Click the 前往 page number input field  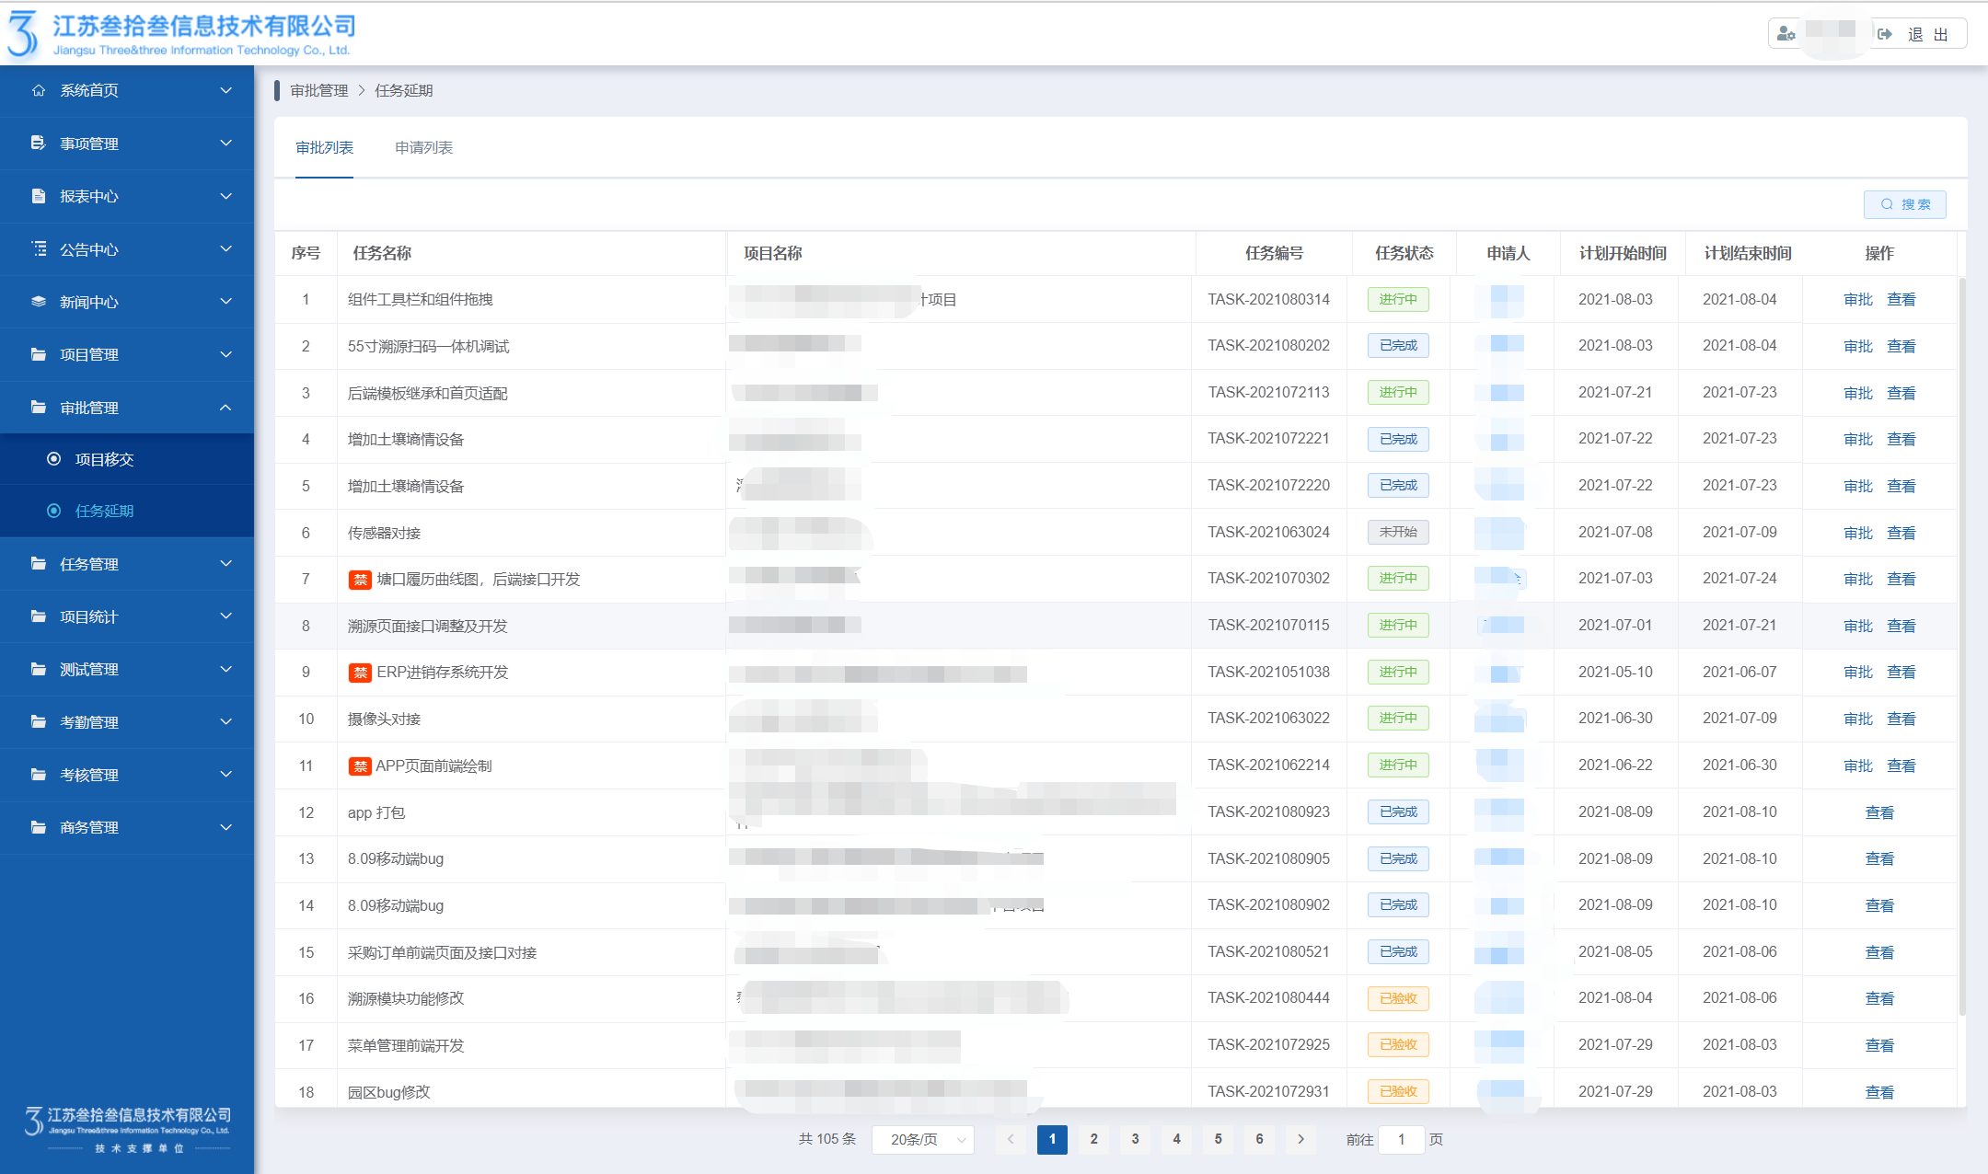pos(1401,1139)
